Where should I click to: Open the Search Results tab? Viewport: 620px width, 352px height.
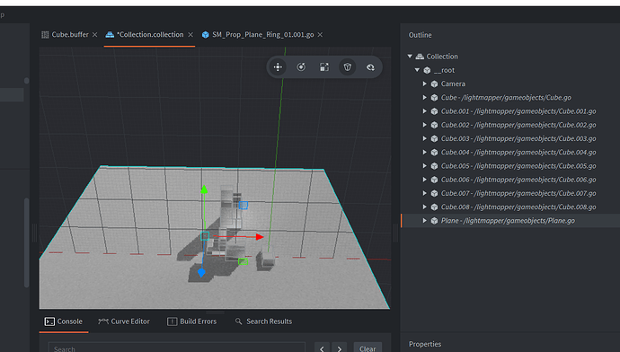coord(263,321)
